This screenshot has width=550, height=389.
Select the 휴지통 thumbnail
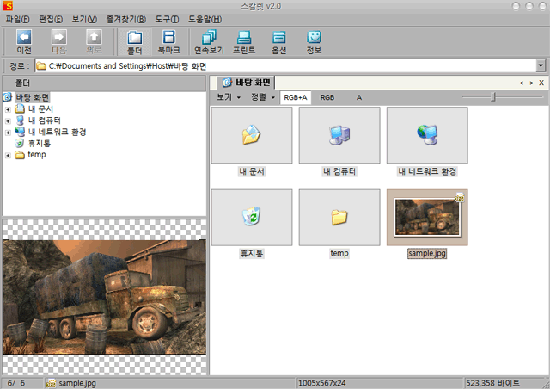252,218
